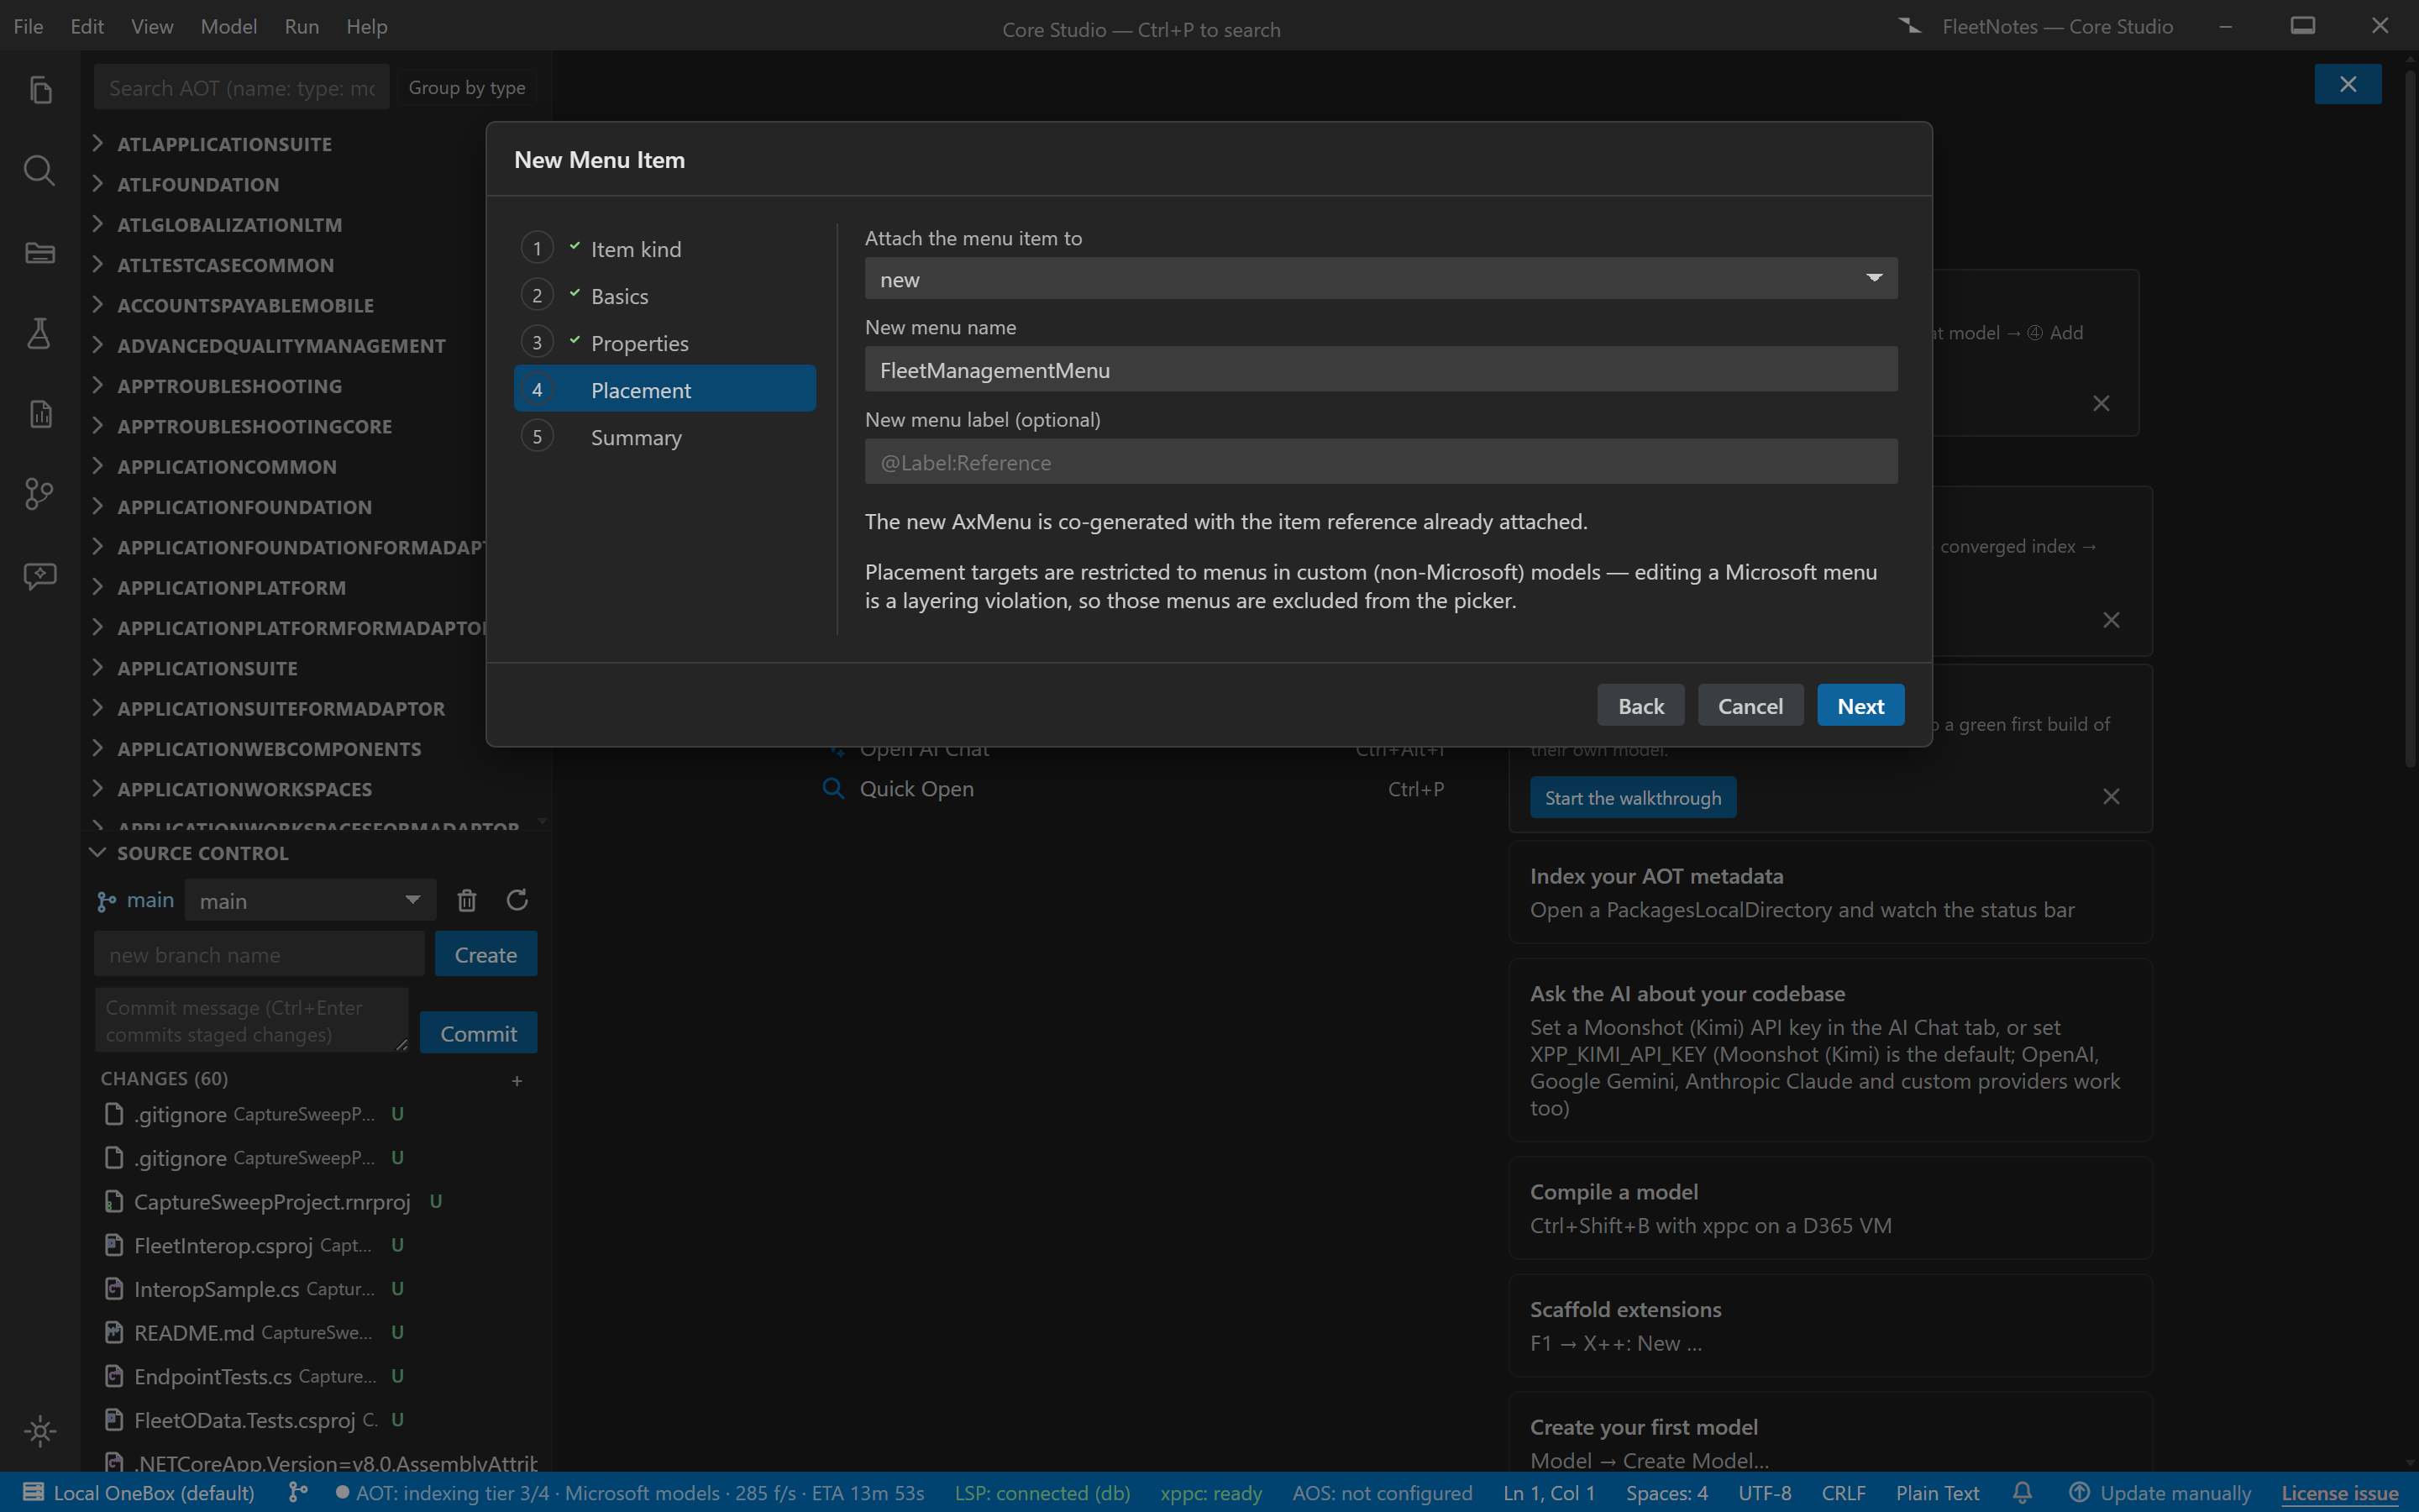This screenshot has height=1512, width=2419.
Task: Click the Local OneBox server icon
Action: pos(33,1492)
